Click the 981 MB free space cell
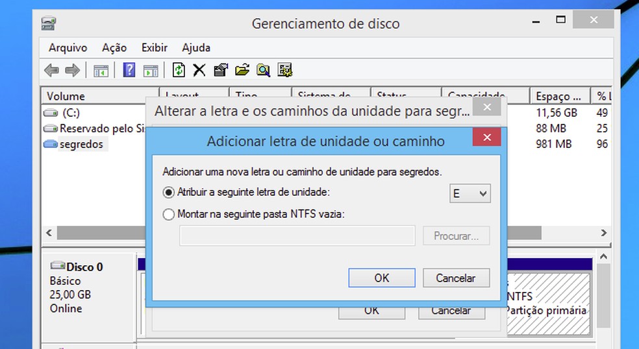The width and height of the screenshot is (639, 349). (x=554, y=144)
